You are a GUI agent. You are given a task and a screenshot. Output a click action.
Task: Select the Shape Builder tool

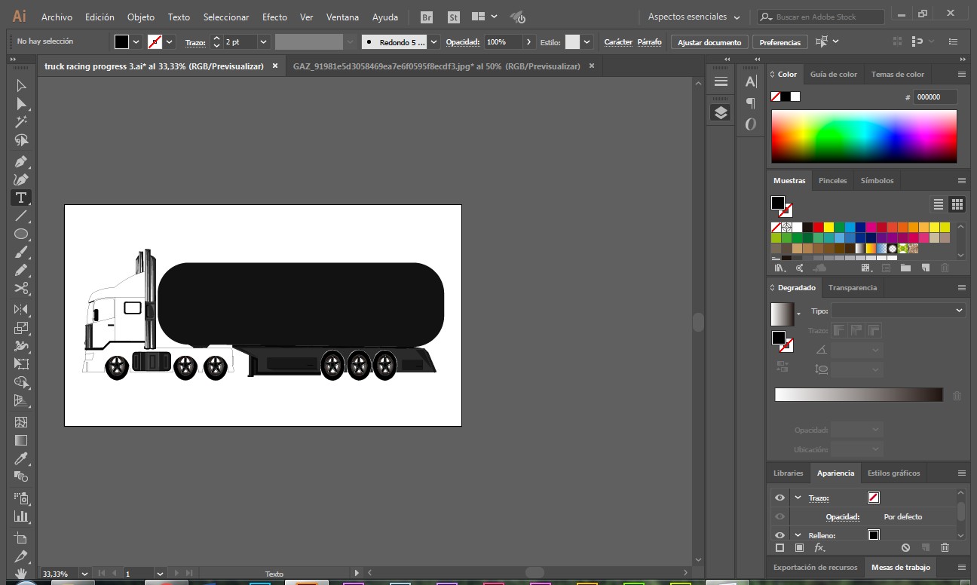click(x=21, y=382)
